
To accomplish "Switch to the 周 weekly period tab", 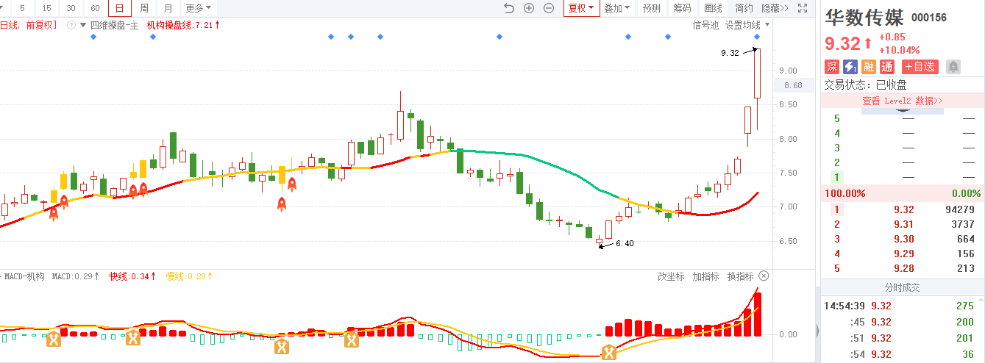I will point(144,8).
